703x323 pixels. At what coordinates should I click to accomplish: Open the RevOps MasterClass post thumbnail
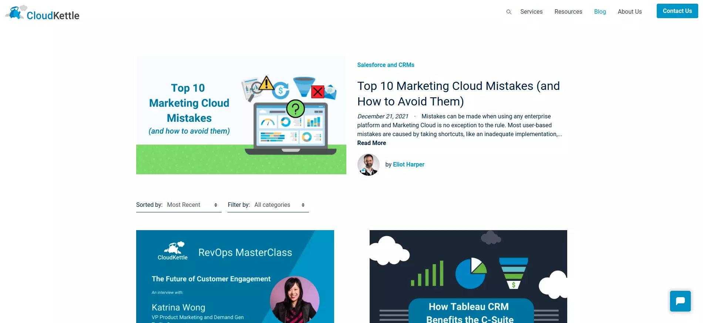[x=235, y=276]
